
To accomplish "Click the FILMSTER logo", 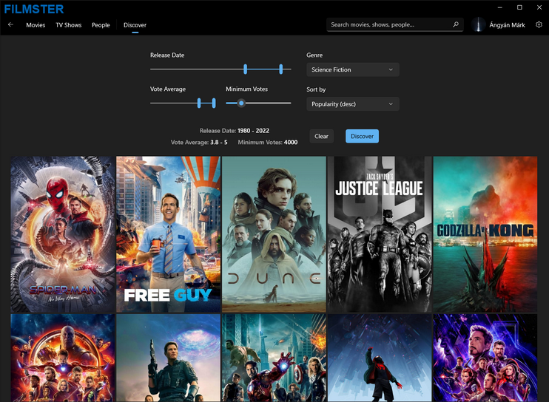I will (34, 9).
